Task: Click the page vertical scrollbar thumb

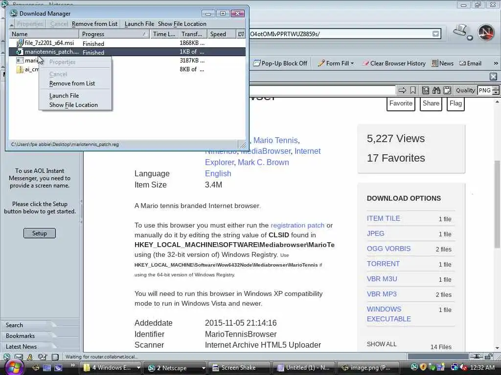Action: 497,204
